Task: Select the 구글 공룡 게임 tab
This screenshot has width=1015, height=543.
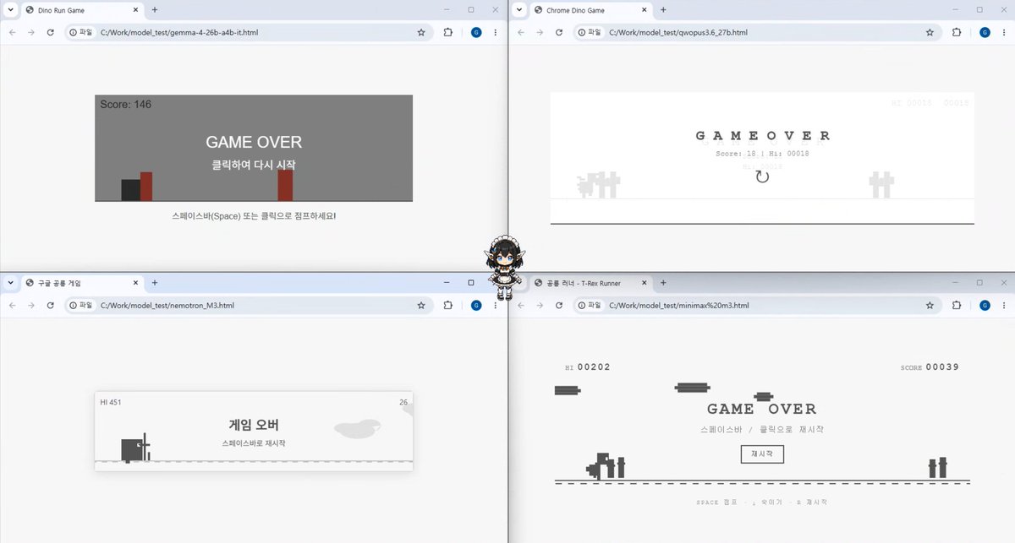Action: click(x=81, y=283)
